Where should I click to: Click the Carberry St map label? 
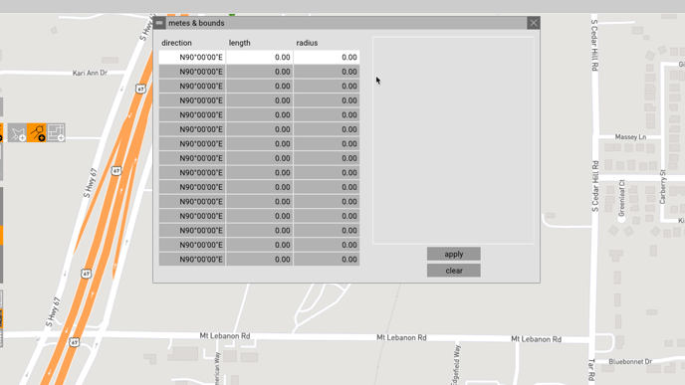point(662,187)
